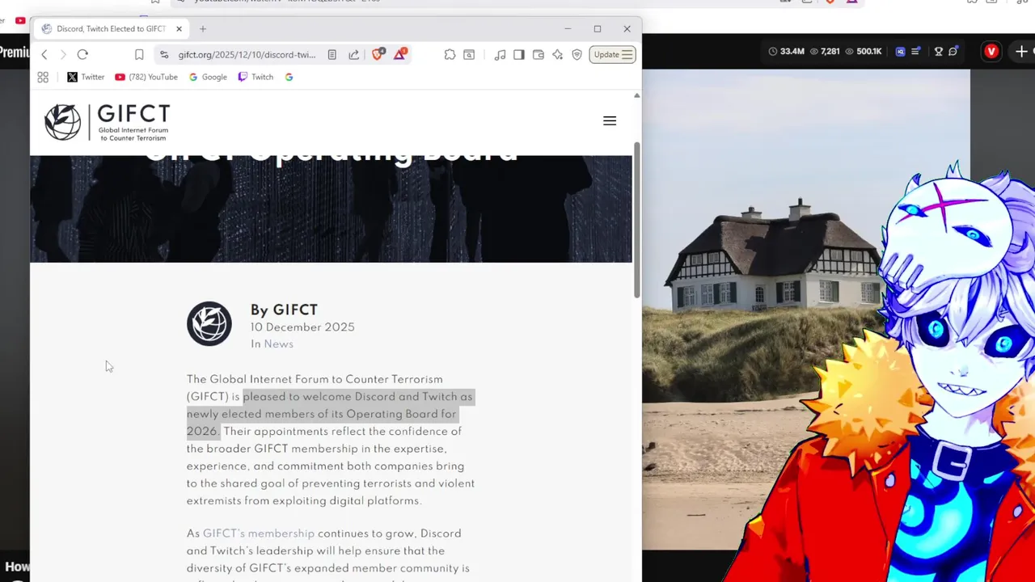Open the IQ badge icon
This screenshot has width=1035, height=582.
901,51
